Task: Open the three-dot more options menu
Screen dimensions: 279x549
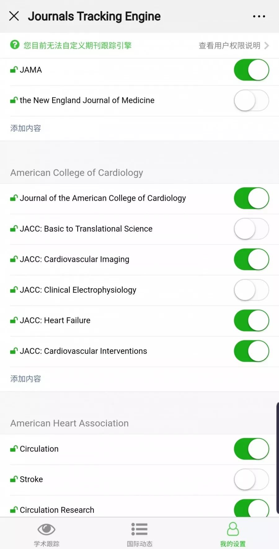Action: coord(259,16)
